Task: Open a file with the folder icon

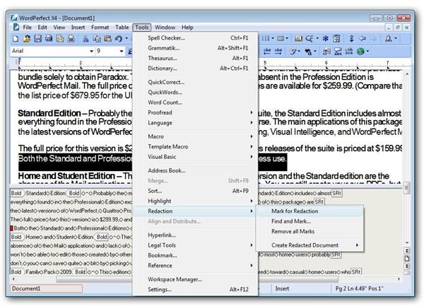Action: click(x=27, y=39)
